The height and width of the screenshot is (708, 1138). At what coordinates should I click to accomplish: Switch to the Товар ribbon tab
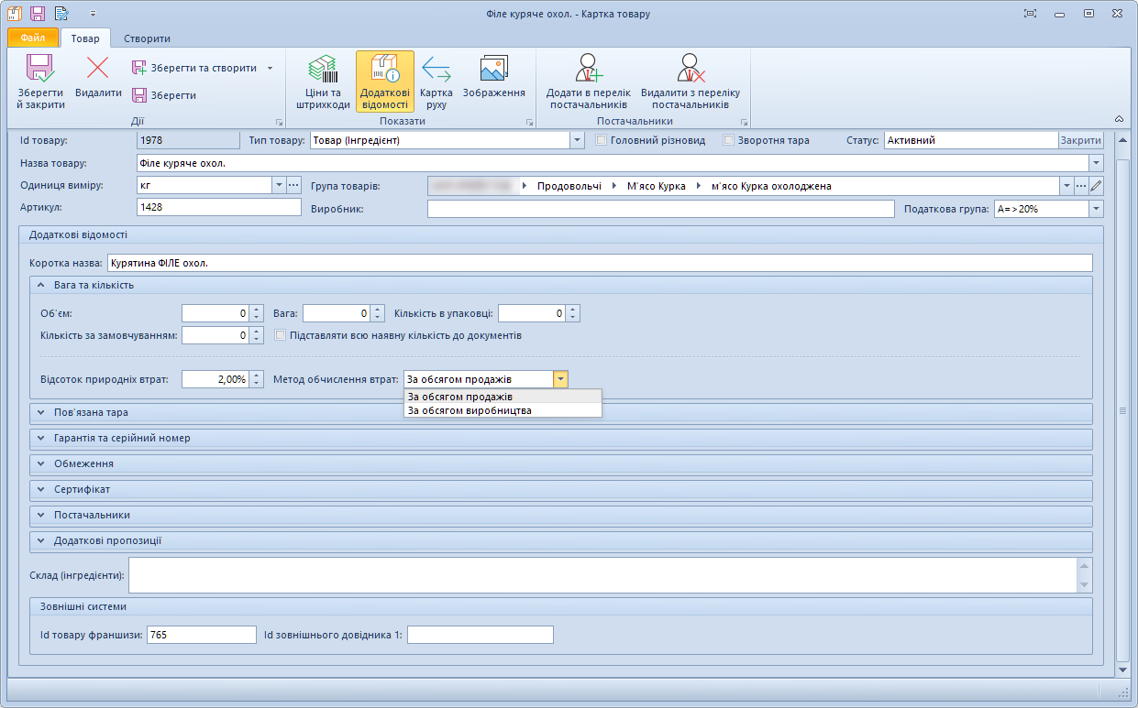click(85, 38)
